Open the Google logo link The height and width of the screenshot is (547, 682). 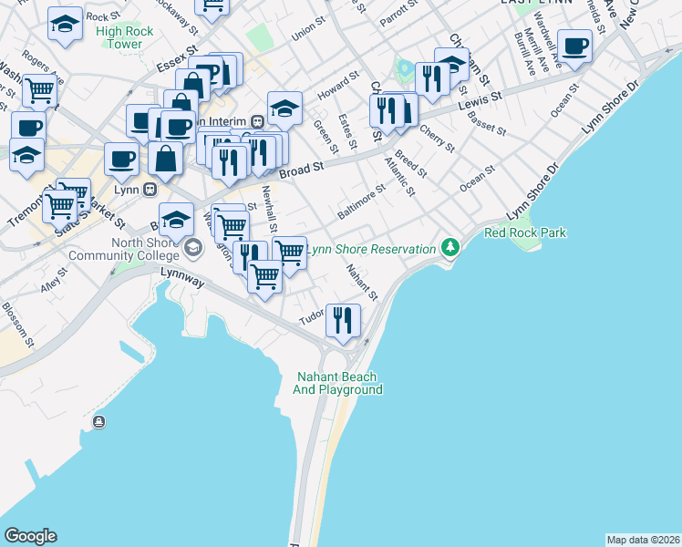pos(31,536)
